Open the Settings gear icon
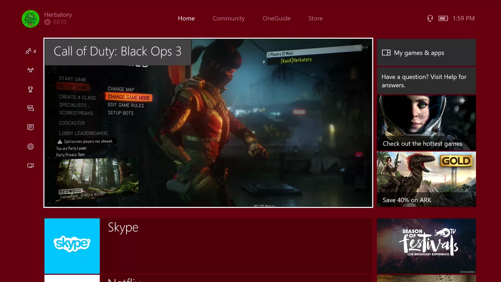The width and height of the screenshot is (501, 282). point(31,146)
